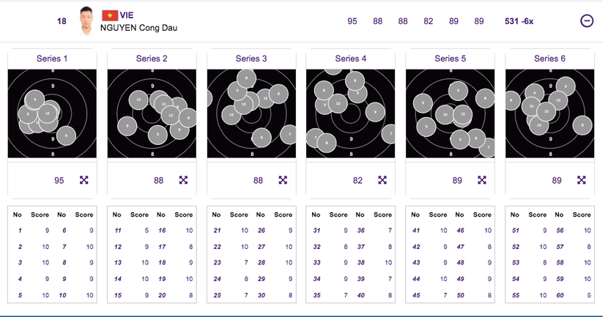Expand Series 1 target to fullscreen

84,180
